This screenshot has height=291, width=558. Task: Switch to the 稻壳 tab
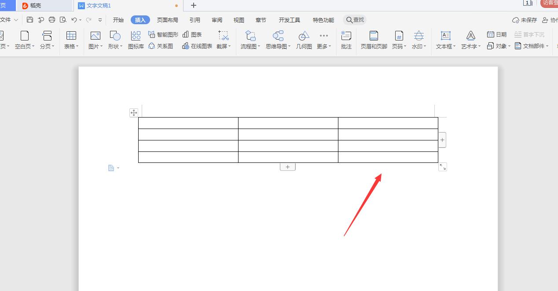coord(44,6)
